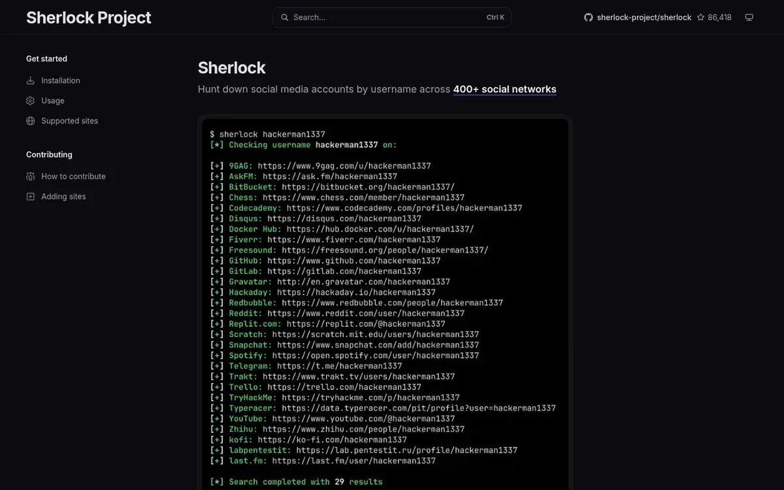The width and height of the screenshot is (784, 490).
Task: Open the sherlock-project/sherlock repository link
Action: coord(644,18)
